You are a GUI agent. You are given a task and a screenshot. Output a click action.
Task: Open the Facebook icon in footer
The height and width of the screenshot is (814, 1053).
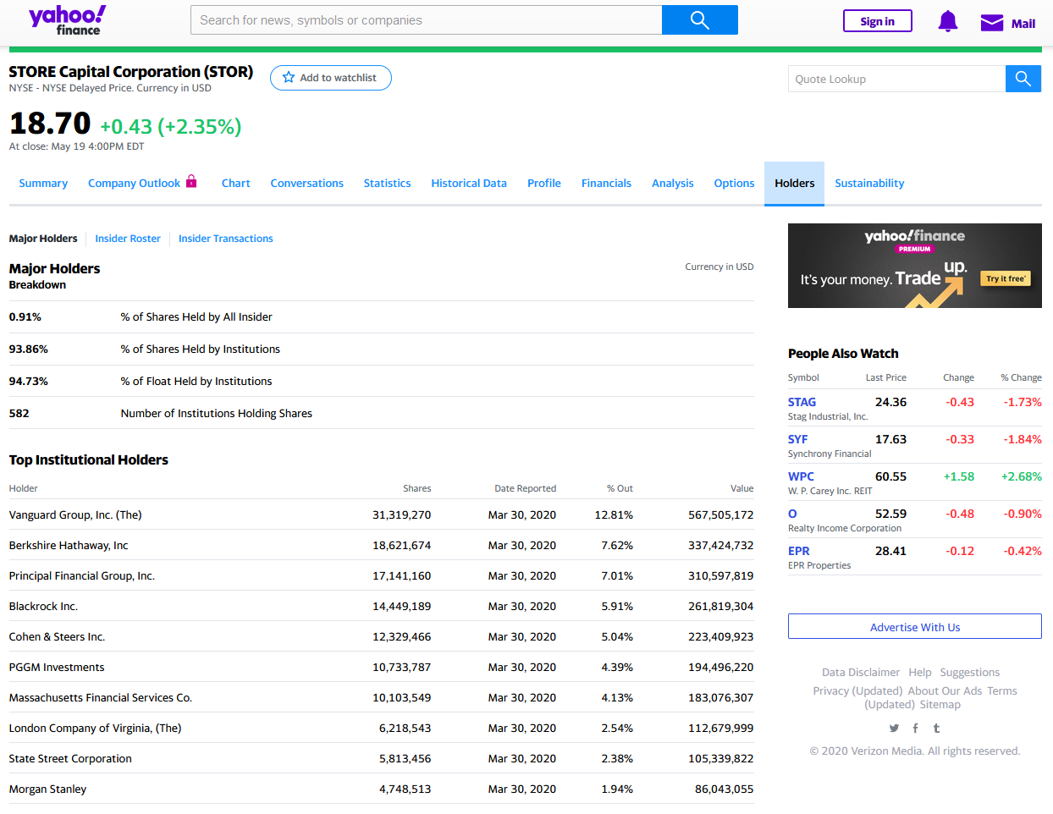pos(915,728)
